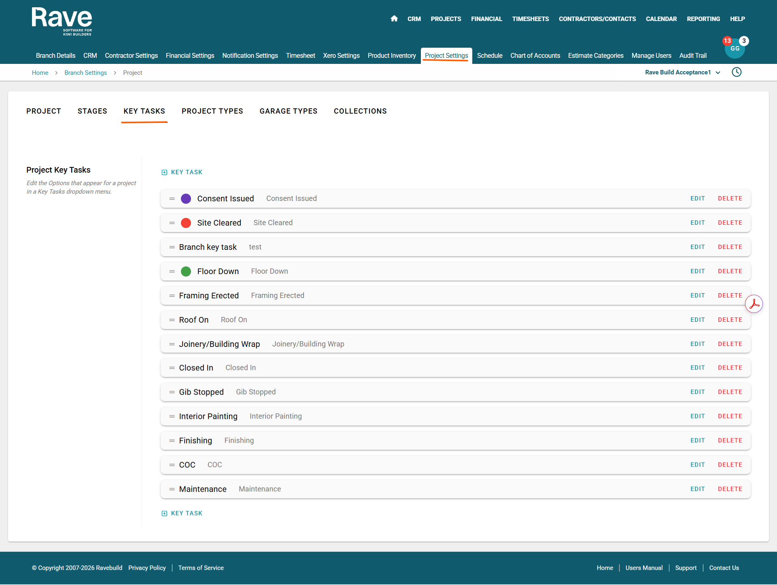Click drag handle of Consent Issued row
This screenshot has height=585, width=777.
click(172, 199)
